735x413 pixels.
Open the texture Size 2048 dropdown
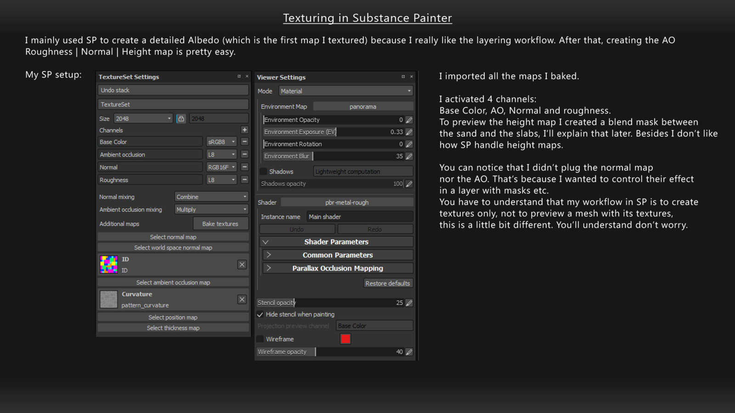[x=143, y=118]
